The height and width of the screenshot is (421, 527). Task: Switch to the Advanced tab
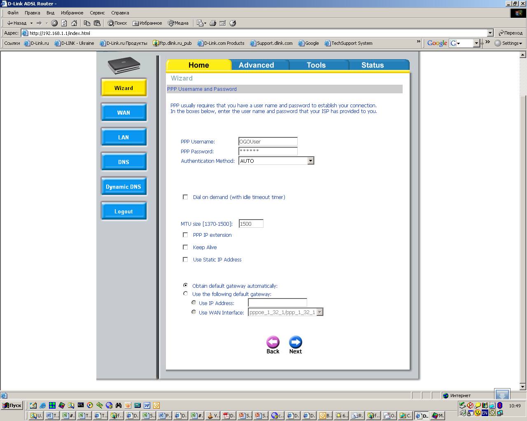pos(256,65)
